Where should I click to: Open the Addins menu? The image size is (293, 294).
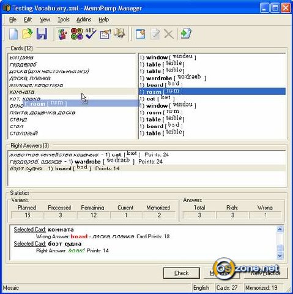(84, 20)
